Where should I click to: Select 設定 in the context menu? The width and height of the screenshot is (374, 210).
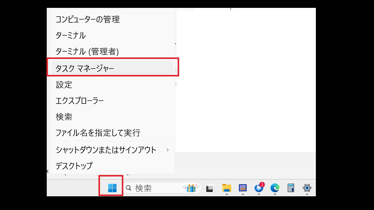(x=112, y=85)
